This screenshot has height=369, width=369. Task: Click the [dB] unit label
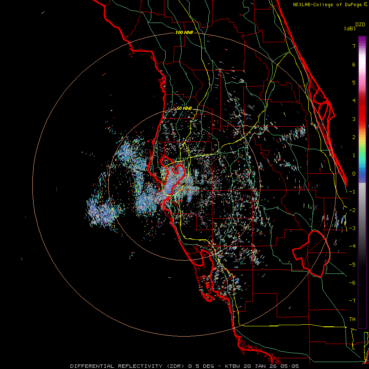350,28
